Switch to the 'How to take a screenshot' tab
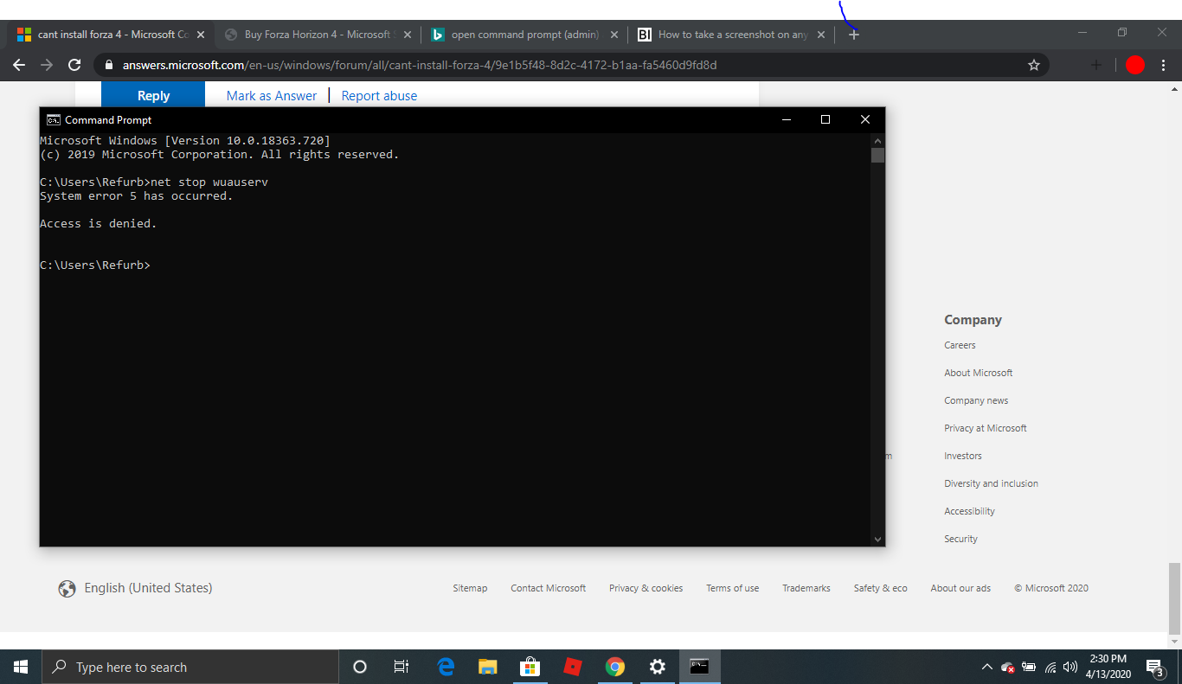1182x684 pixels. (731, 35)
